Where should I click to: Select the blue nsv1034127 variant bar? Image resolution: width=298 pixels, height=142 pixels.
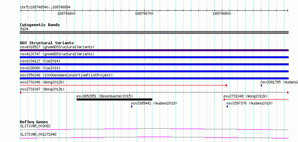(154, 64)
